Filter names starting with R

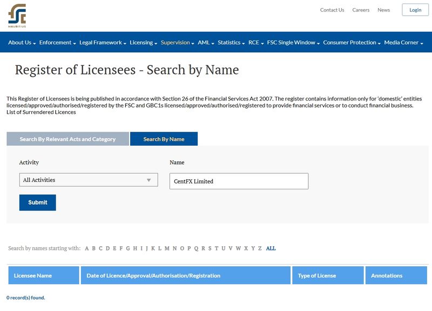pos(204,248)
